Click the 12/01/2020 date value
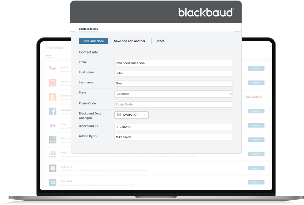 pyautogui.click(x=131, y=115)
